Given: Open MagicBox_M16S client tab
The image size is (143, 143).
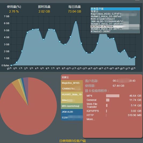Looking at the screenshot, I should pyautogui.click(x=72, y=86).
